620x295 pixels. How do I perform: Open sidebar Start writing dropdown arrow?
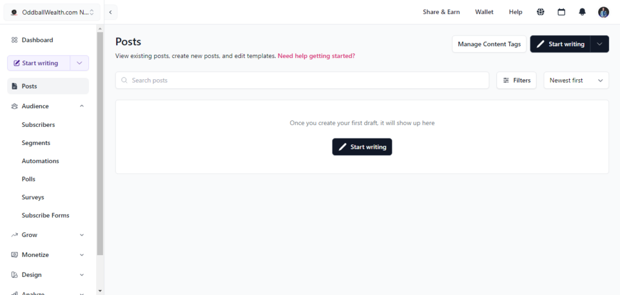point(79,63)
